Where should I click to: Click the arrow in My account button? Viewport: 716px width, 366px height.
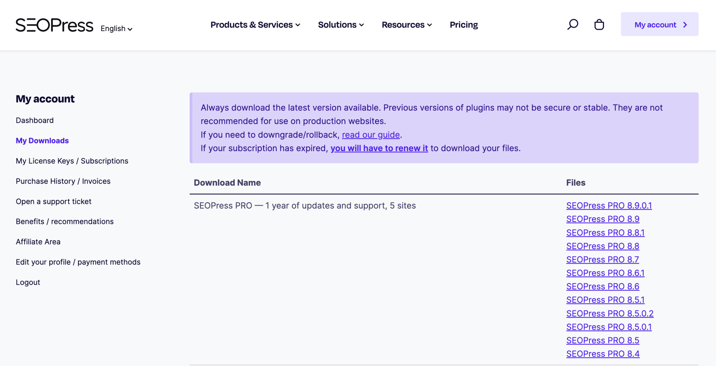click(x=685, y=25)
